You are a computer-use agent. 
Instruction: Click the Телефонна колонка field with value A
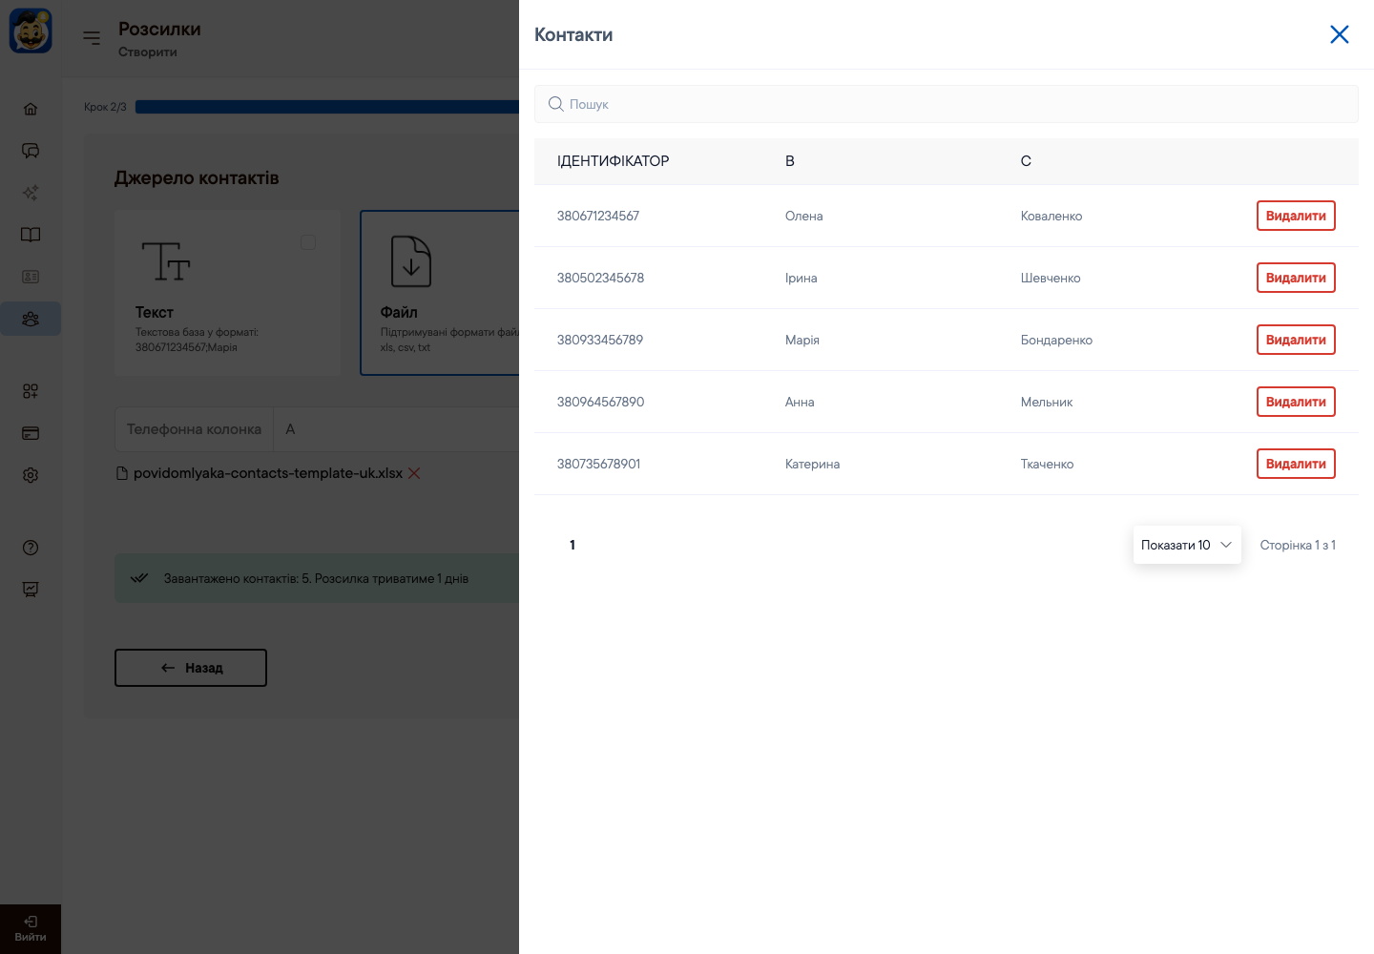pos(317,429)
